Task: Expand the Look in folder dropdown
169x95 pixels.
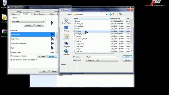Action: 106,15
